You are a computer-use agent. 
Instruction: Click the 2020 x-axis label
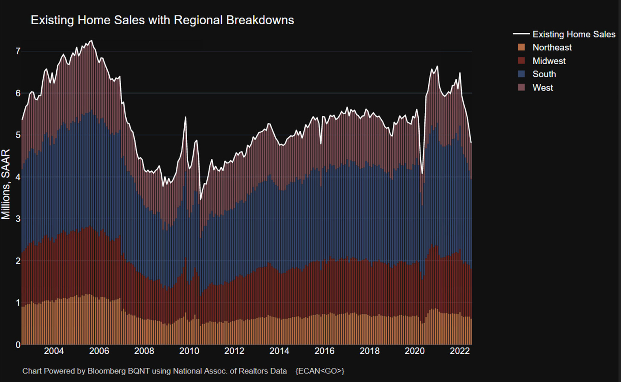(415, 351)
